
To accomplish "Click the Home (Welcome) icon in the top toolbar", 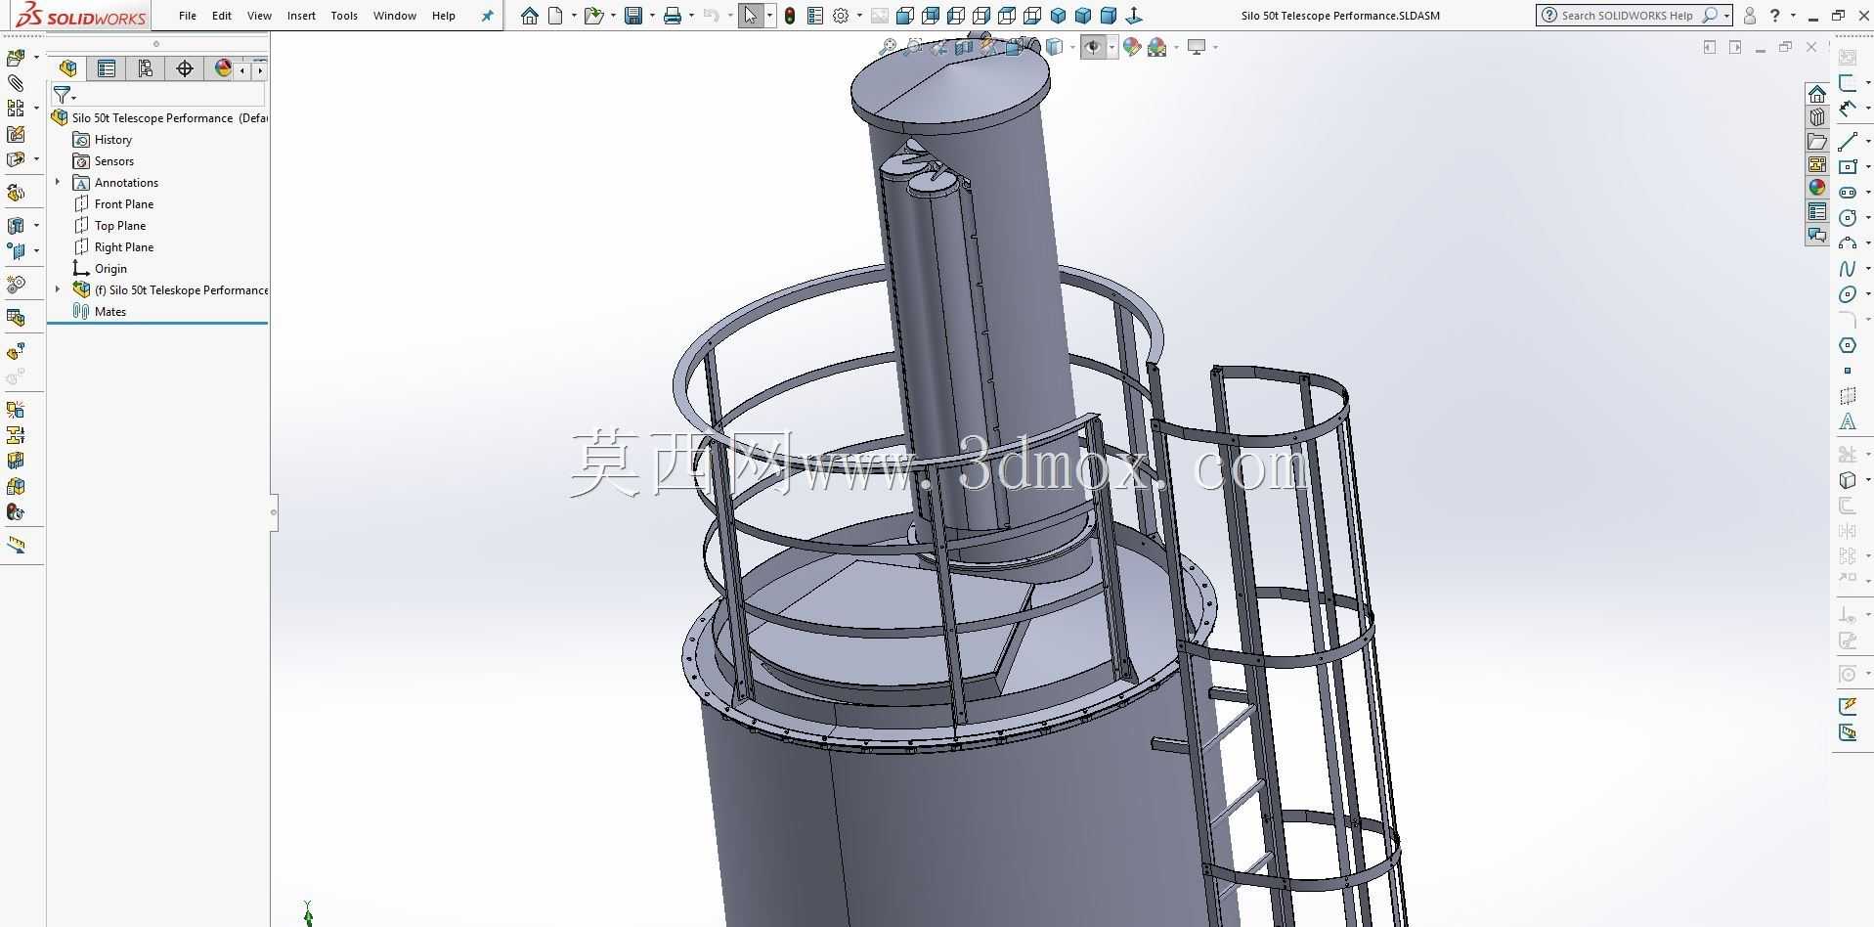I will coord(529,16).
